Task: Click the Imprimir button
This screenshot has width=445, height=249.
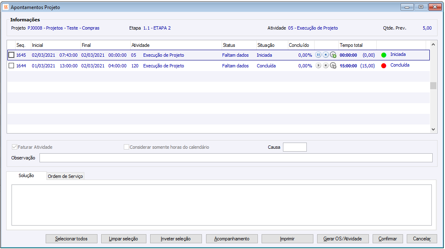Action: [x=287, y=239]
